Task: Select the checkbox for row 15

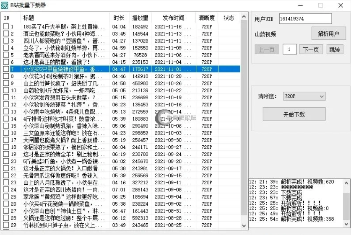Action: tap(6, 126)
